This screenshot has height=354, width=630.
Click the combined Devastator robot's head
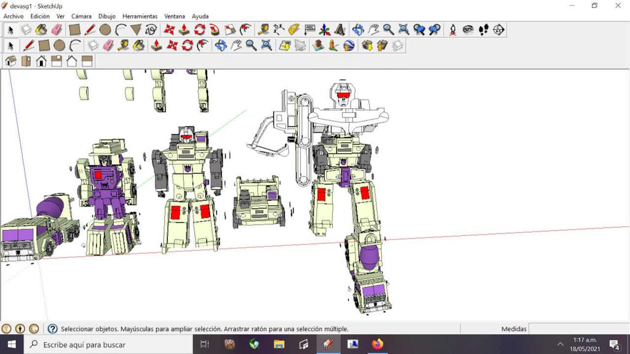[343, 94]
